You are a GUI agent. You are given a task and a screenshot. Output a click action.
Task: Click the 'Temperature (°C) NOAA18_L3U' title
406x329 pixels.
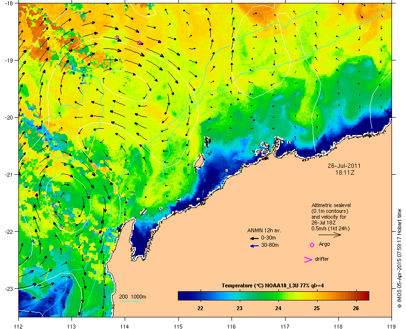tap(273, 285)
